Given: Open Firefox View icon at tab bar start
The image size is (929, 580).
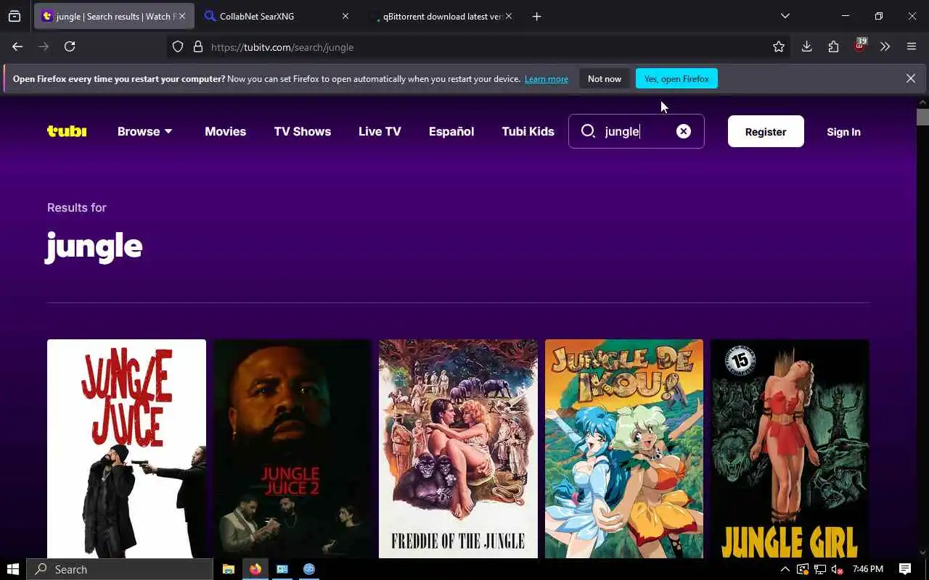Looking at the screenshot, I should (15, 16).
